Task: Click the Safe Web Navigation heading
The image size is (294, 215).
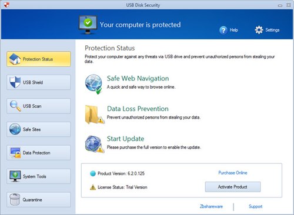Action: click(x=138, y=78)
